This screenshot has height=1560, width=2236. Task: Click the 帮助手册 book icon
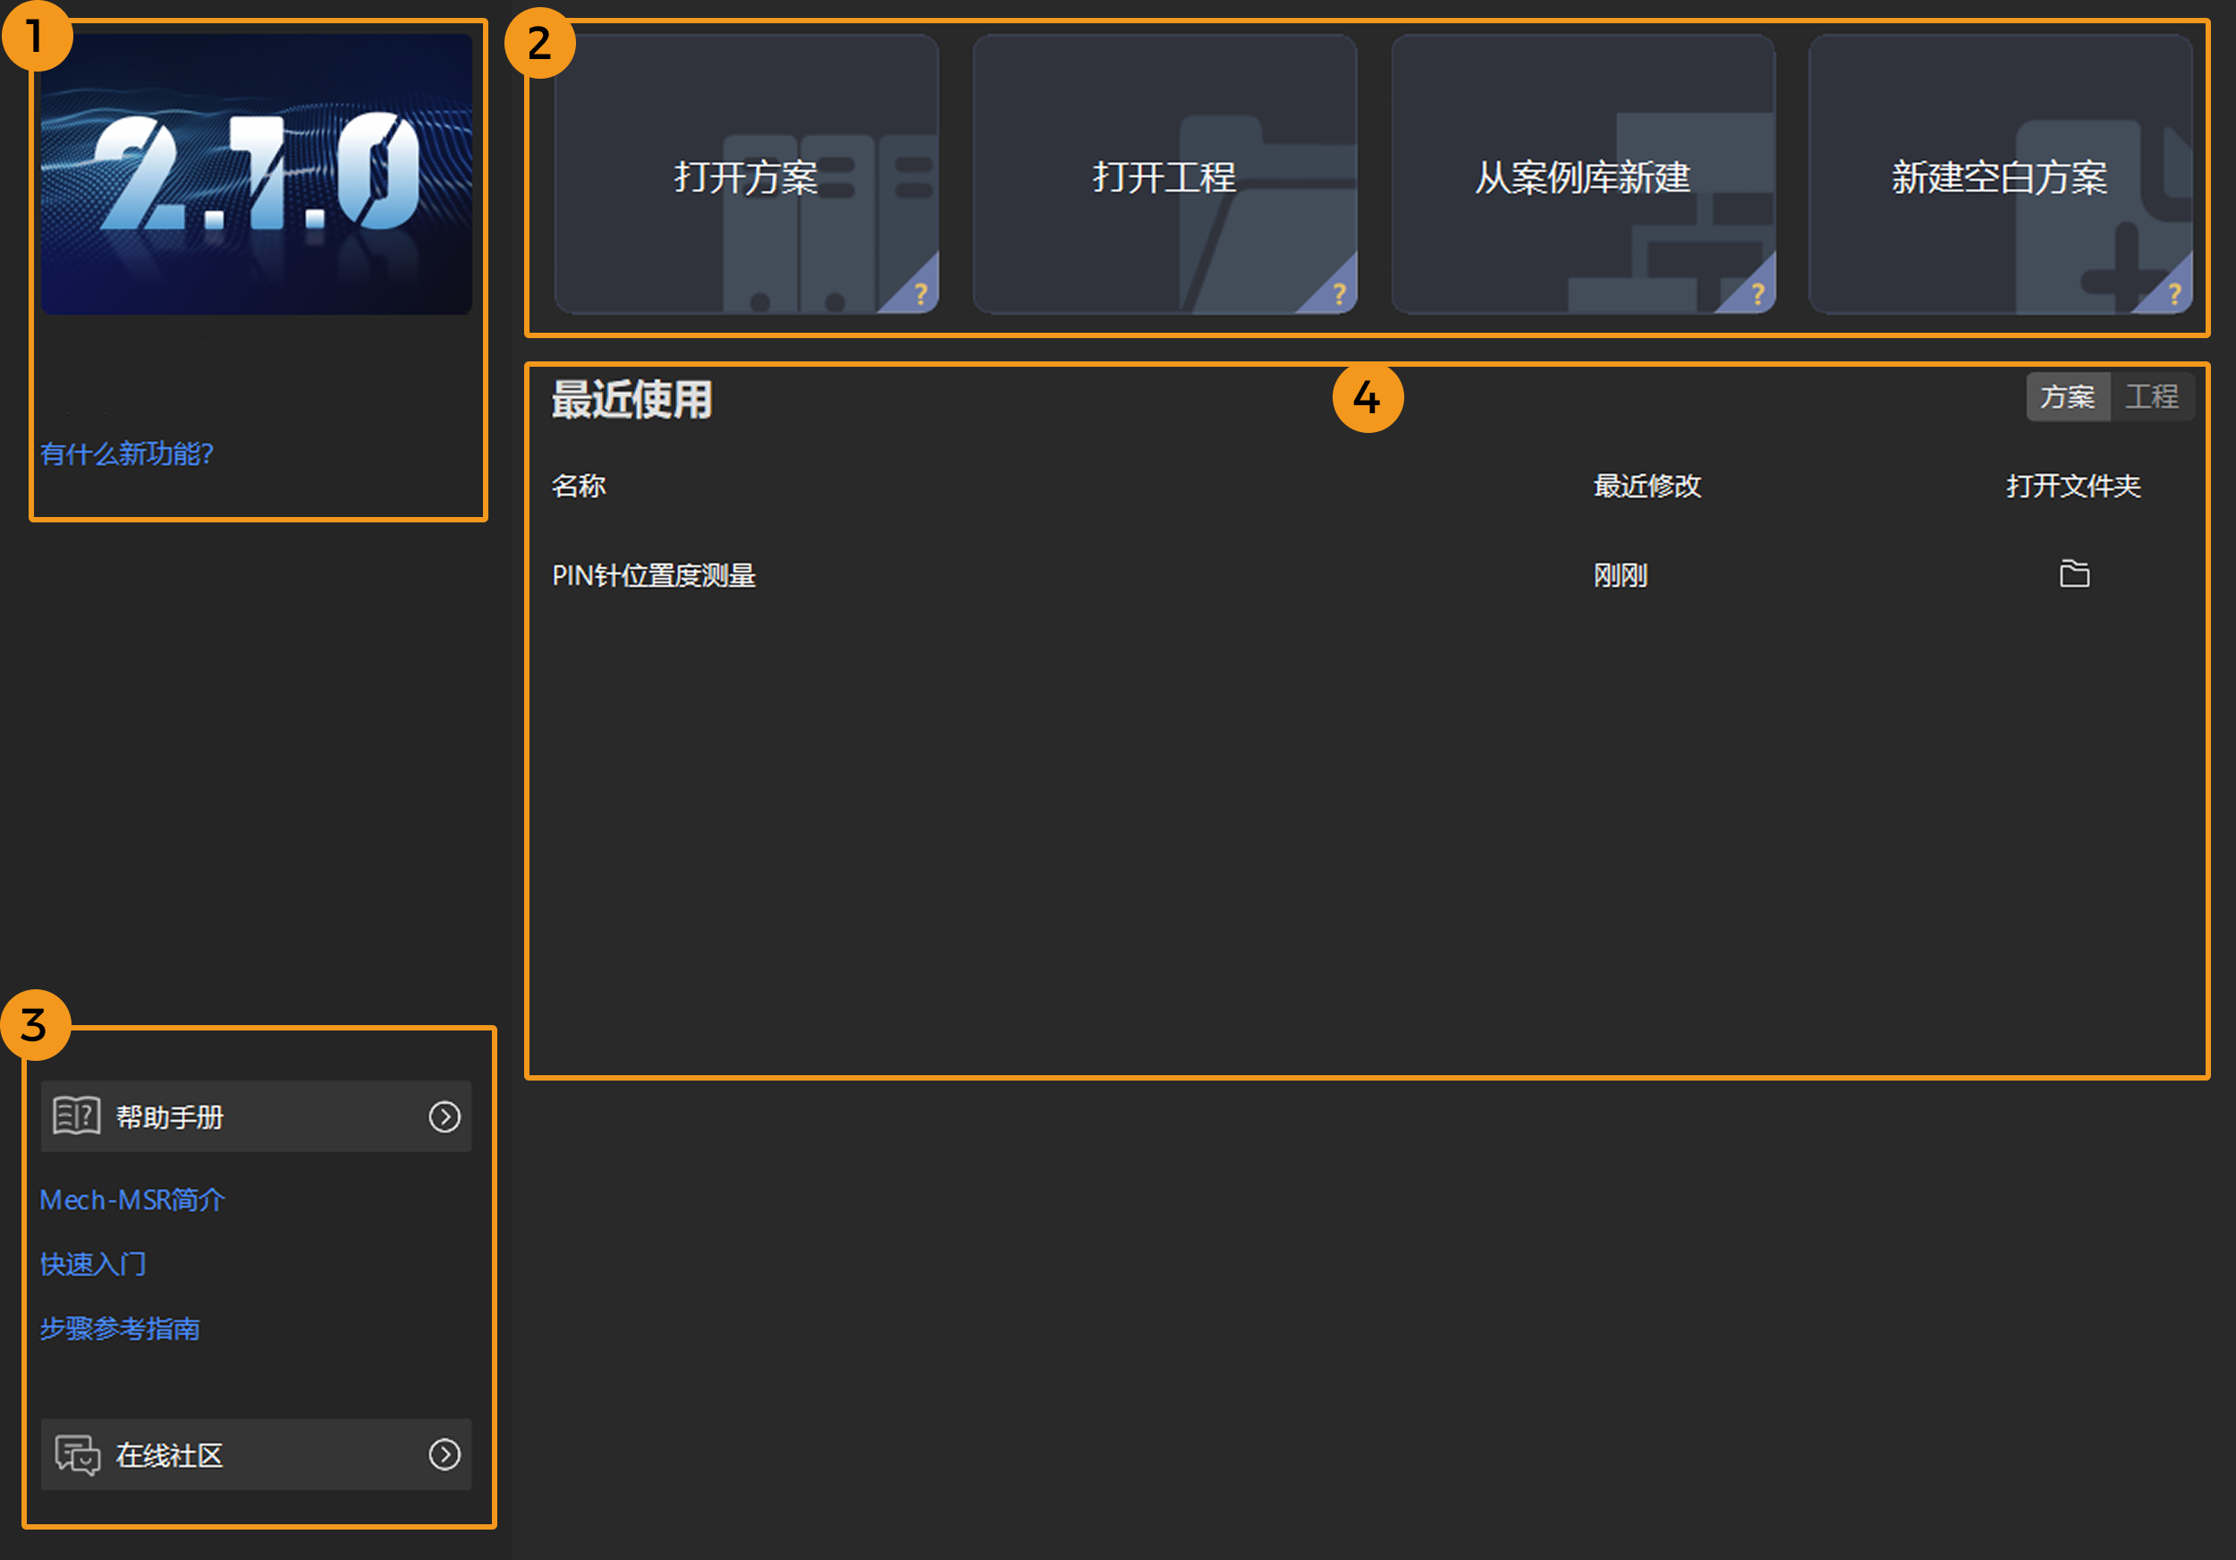[77, 1116]
